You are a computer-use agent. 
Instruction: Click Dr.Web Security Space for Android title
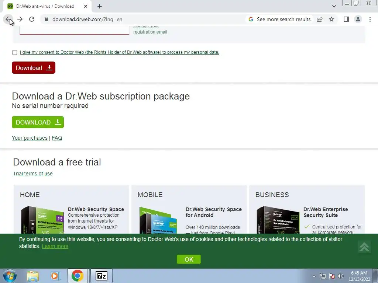214,212
